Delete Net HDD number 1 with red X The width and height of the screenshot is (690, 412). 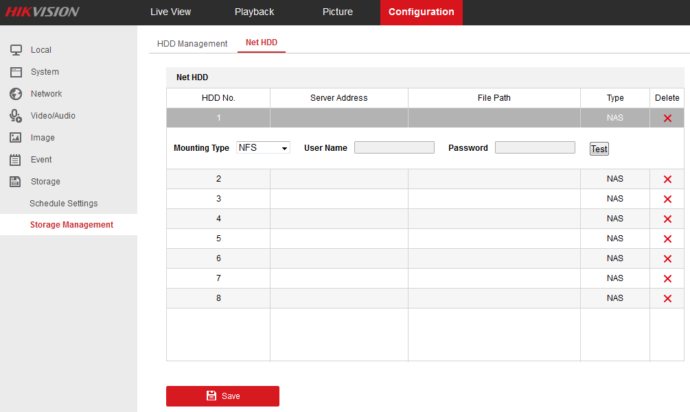pos(667,118)
